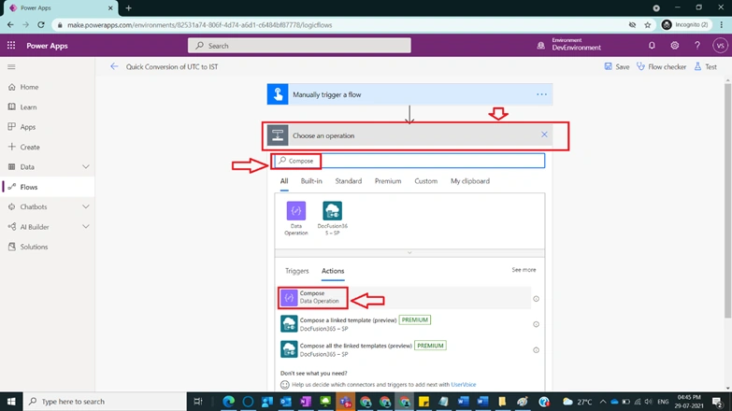Click the page vertical scrollbar
This screenshot has height=411, width=732.
728,201
